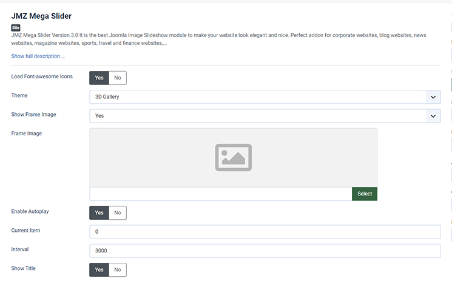Click the Enable Autoplay label
The width and height of the screenshot is (452, 281).
[x=30, y=211]
